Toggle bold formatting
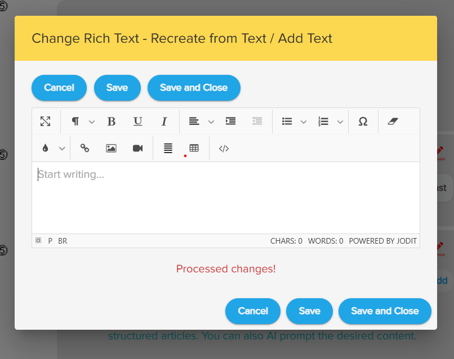 pyautogui.click(x=112, y=122)
